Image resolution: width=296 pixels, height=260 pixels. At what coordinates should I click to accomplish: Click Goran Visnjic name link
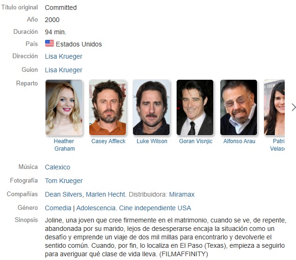coord(196,141)
